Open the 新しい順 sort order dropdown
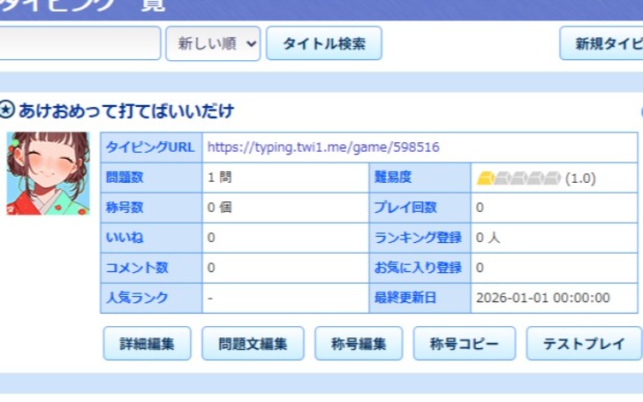This screenshot has height=402, width=643. (213, 43)
